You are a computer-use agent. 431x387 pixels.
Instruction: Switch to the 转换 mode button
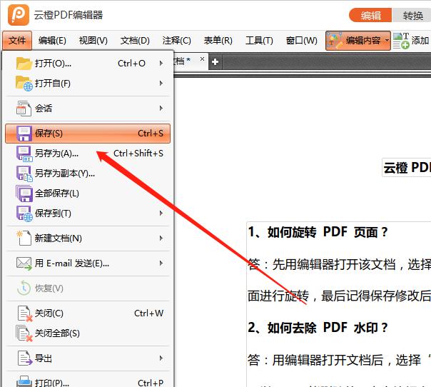pos(412,16)
